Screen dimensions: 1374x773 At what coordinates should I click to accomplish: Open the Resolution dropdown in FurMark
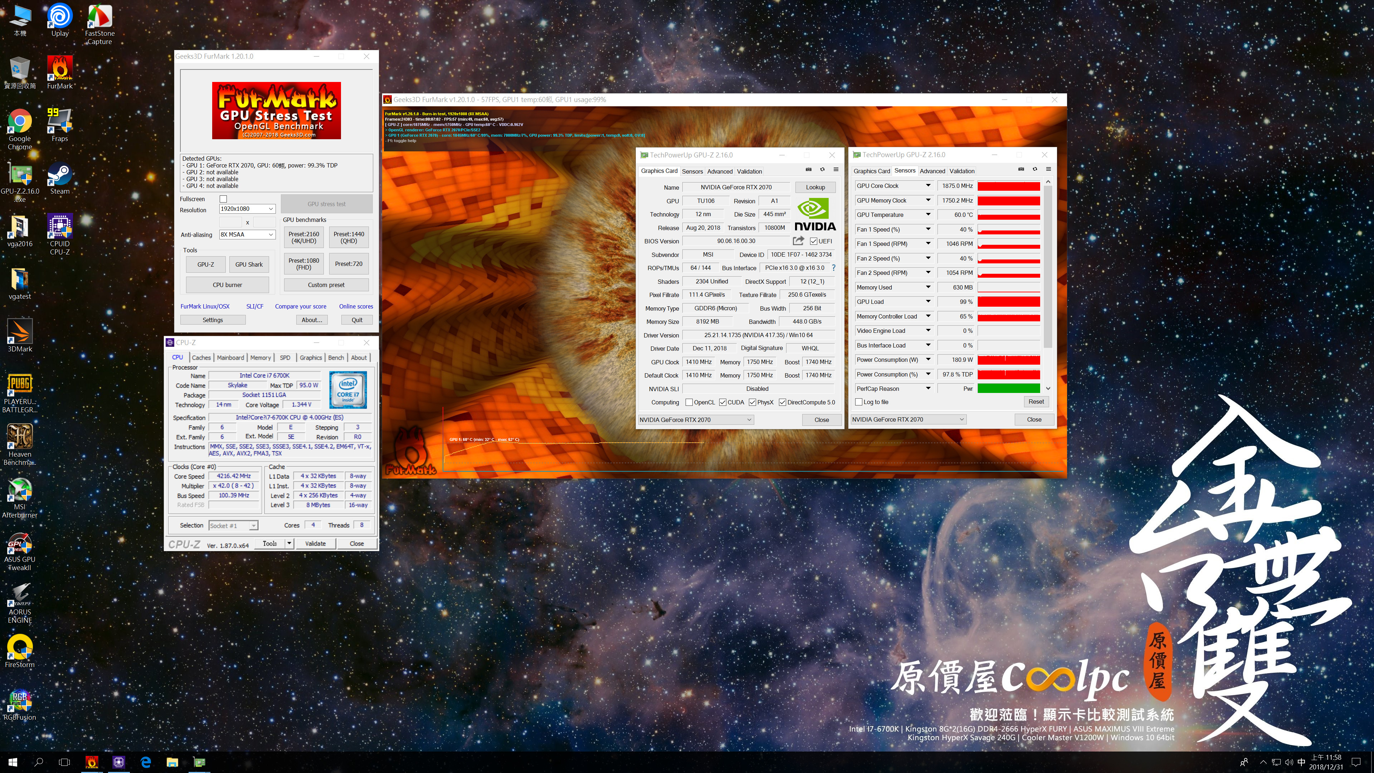[x=248, y=209]
